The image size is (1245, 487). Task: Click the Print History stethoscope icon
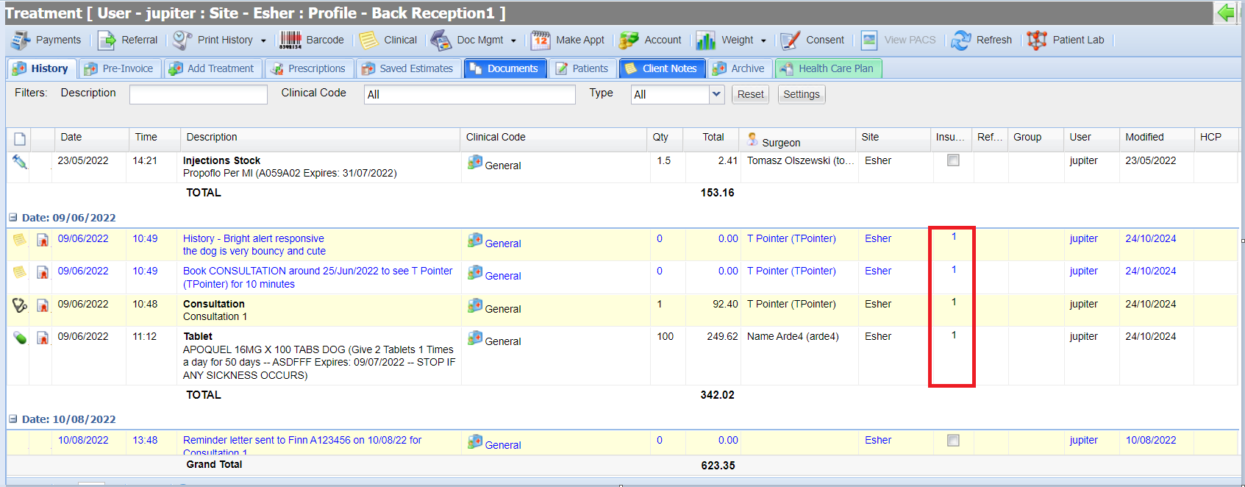point(182,40)
